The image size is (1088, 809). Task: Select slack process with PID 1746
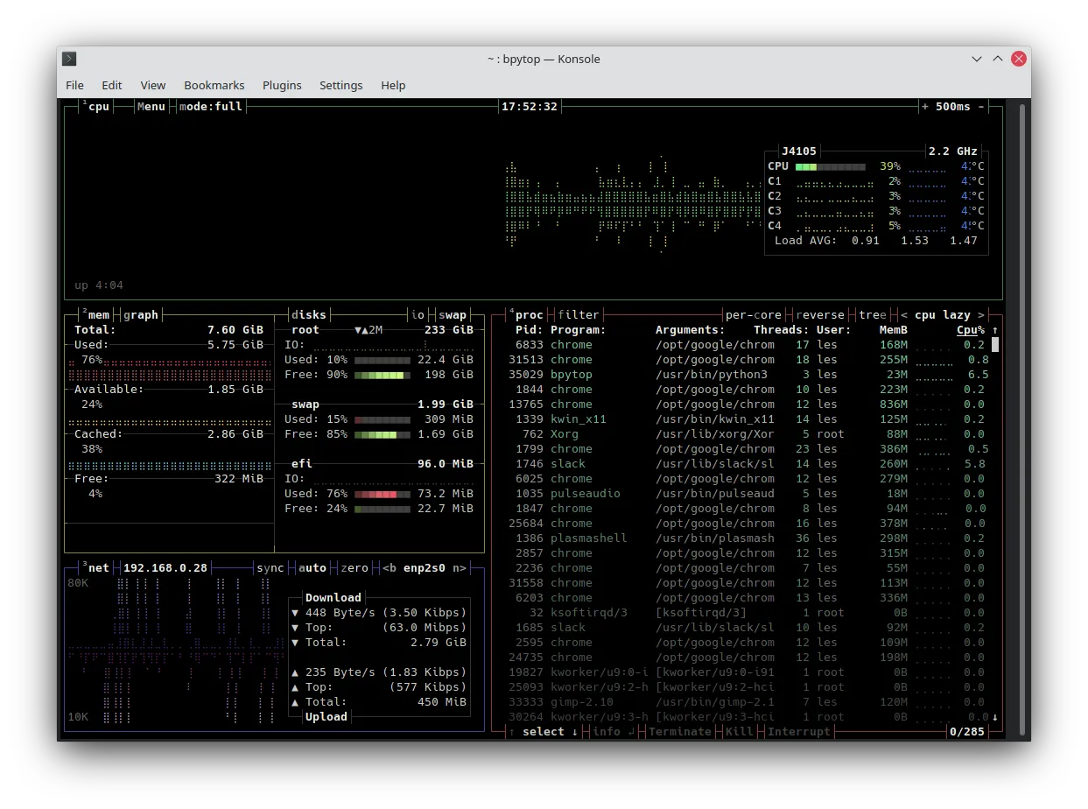tap(747, 463)
